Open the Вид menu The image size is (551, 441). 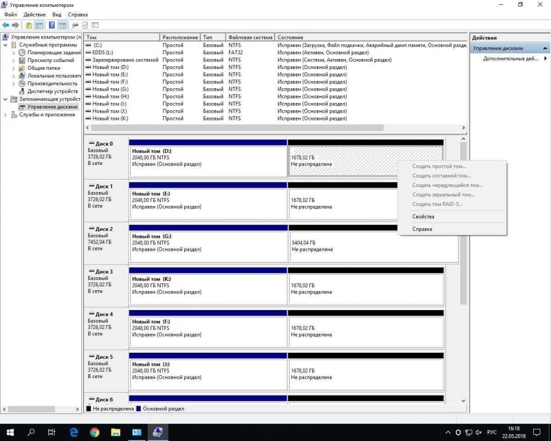click(x=57, y=15)
